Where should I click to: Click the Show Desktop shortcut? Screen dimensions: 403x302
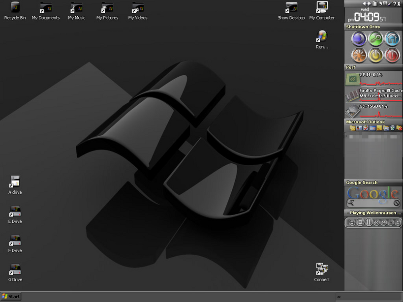point(291,8)
